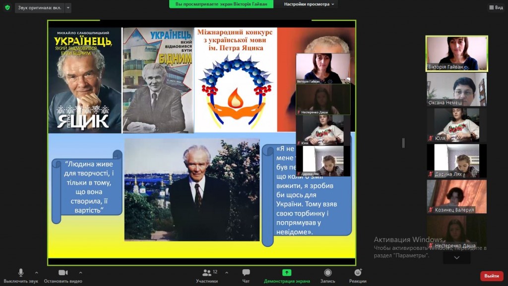508x286 pixels.
Task: Mute the microphone with Выключить звук
Action: tap(21, 275)
